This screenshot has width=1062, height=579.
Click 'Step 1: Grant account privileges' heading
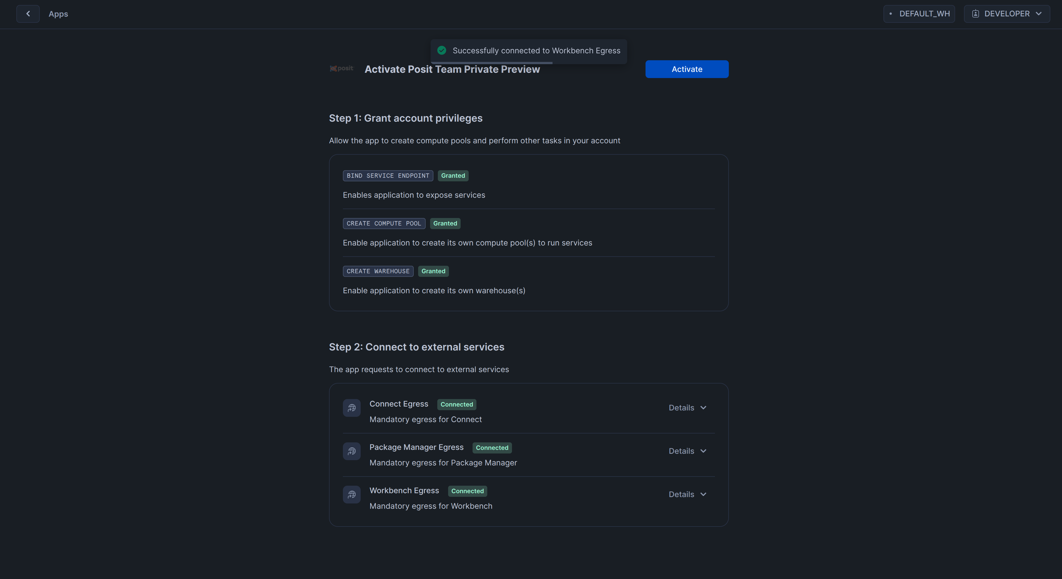[406, 118]
